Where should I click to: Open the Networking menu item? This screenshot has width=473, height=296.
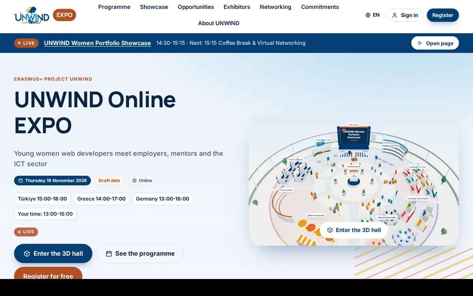(276, 7)
